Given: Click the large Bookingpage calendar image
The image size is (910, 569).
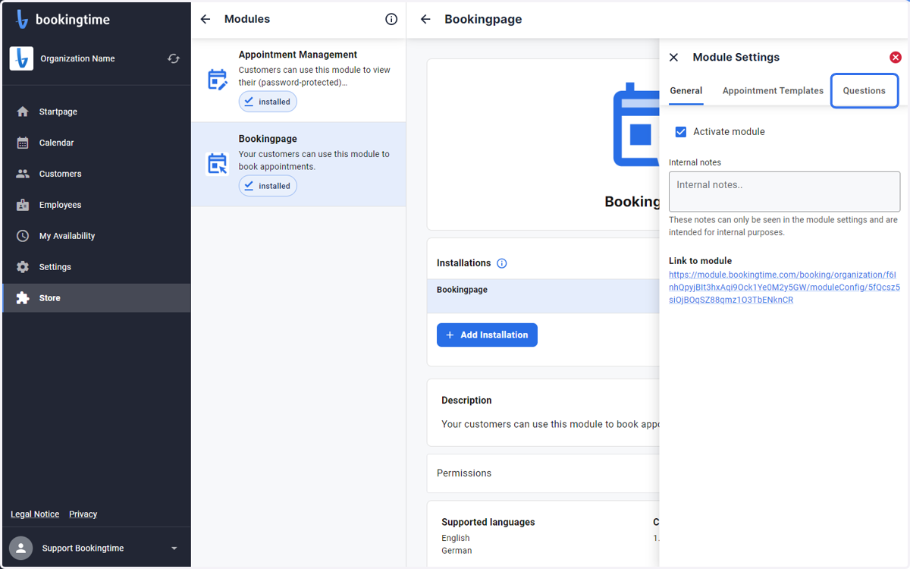Looking at the screenshot, I should point(635,124).
